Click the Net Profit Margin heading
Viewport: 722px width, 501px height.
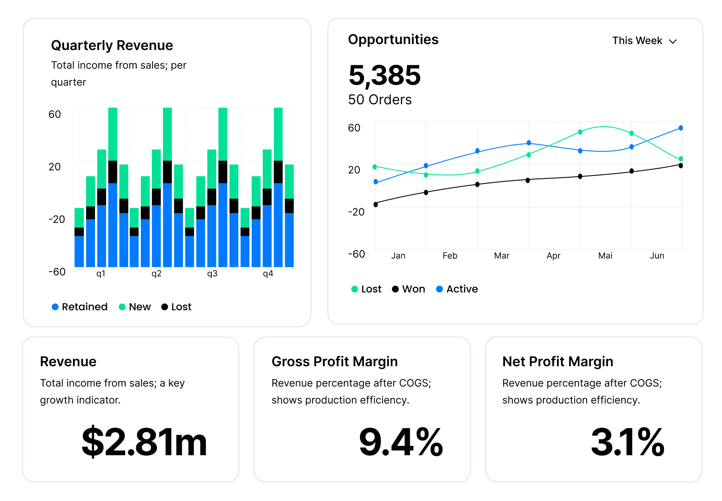(558, 362)
